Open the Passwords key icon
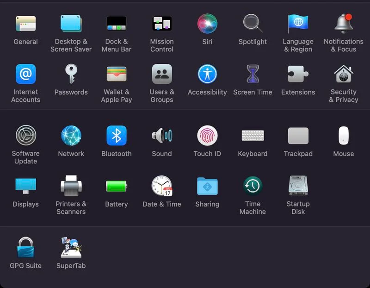 [x=71, y=74]
